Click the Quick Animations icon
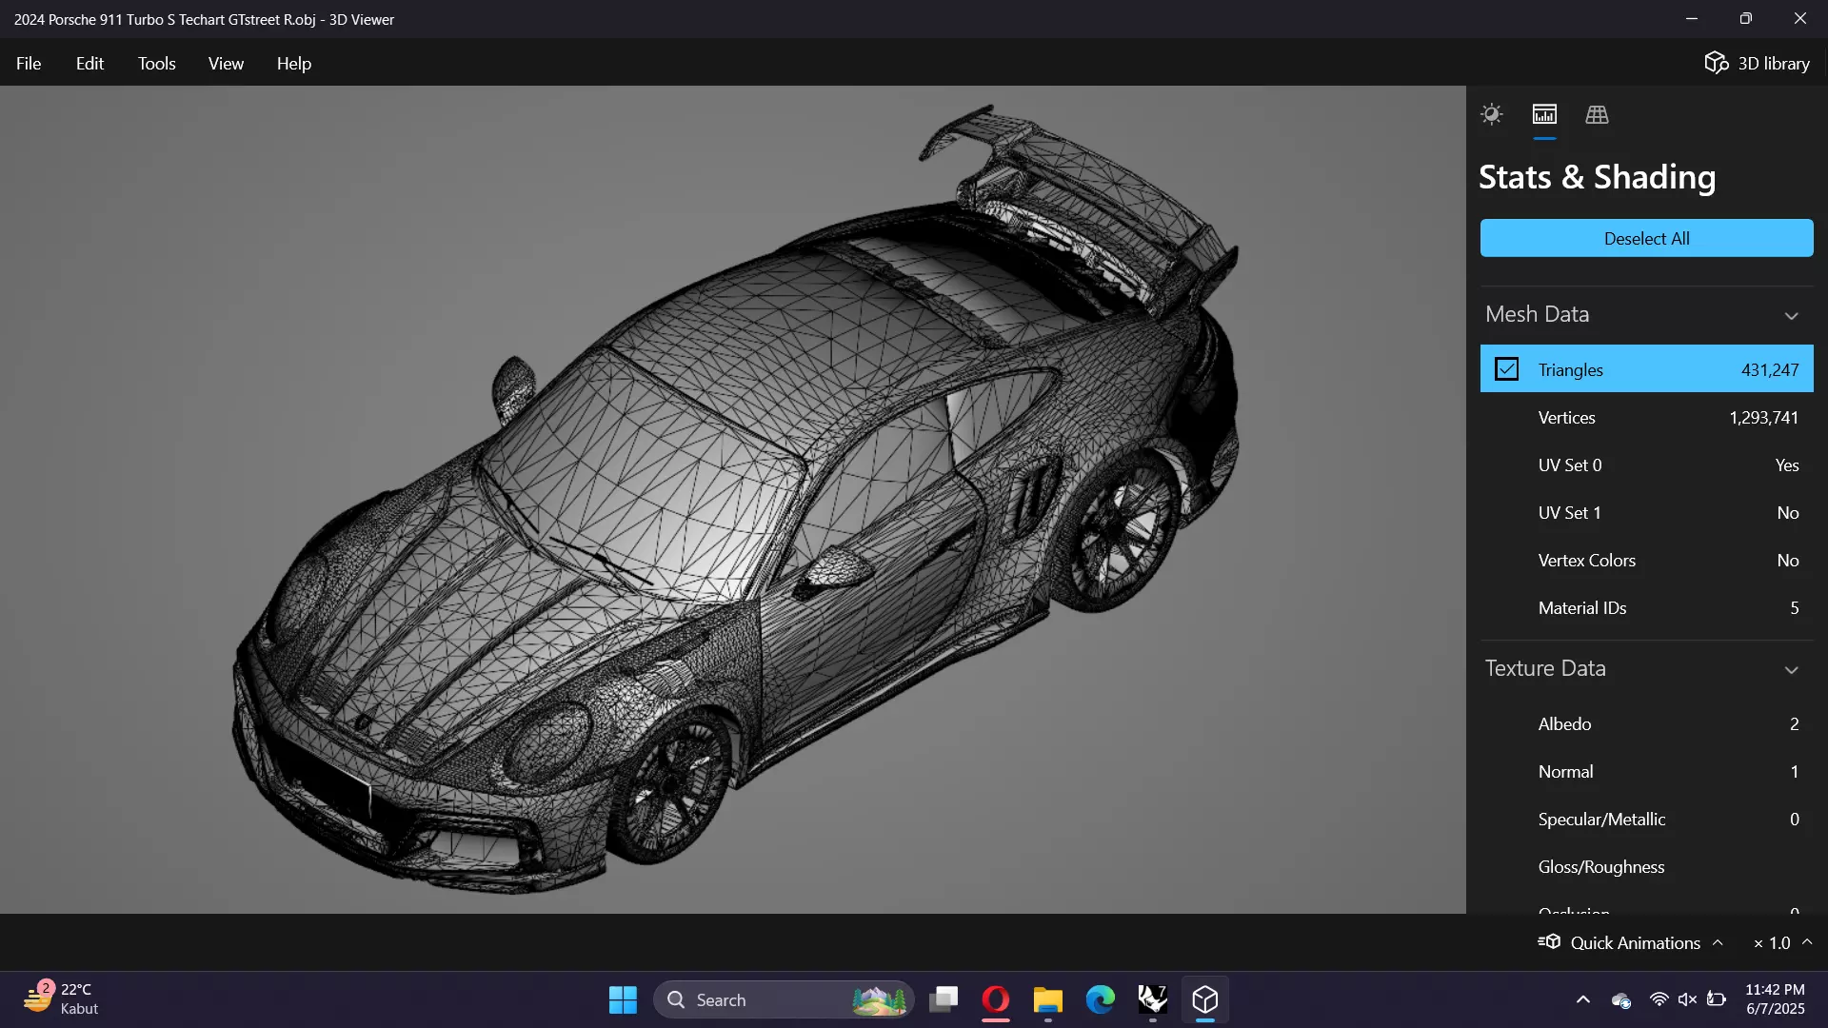The width and height of the screenshot is (1828, 1028). [1549, 942]
